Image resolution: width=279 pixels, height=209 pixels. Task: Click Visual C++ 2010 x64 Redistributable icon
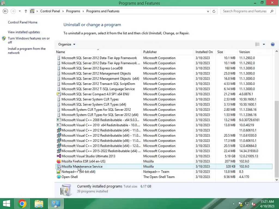[x=59, y=125]
